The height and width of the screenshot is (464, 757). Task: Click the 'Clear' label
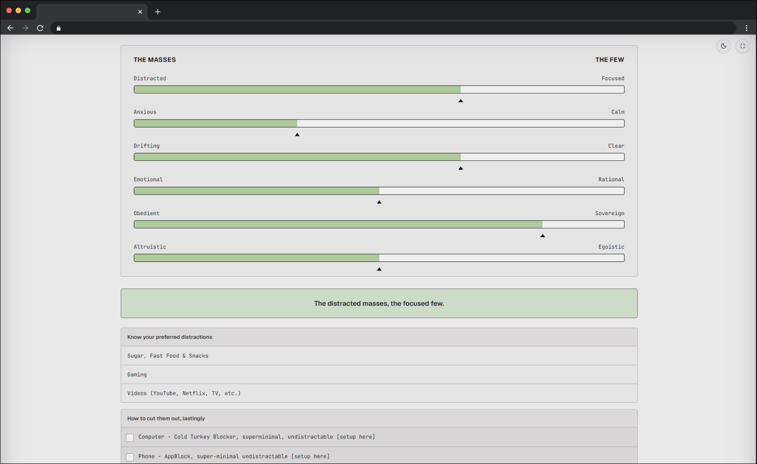pos(616,146)
